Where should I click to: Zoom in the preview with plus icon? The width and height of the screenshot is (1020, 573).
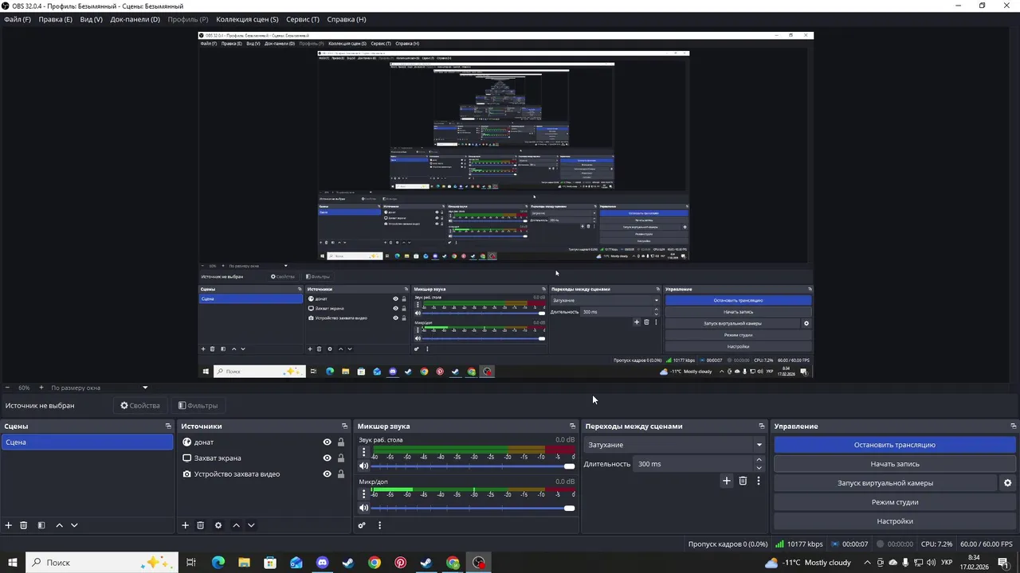41,388
